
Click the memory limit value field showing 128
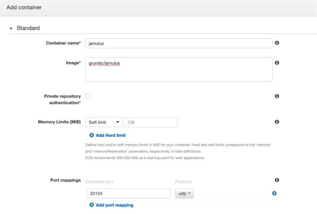click(x=151, y=122)
